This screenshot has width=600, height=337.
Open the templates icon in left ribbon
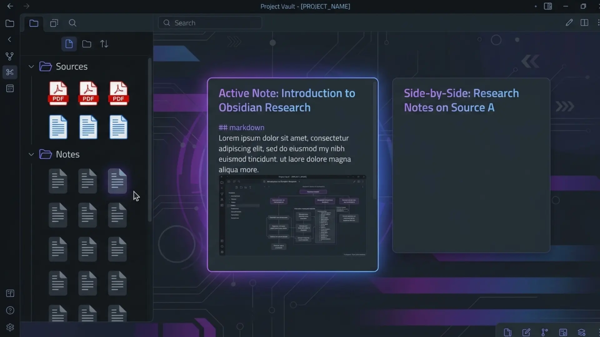pyautogui.click(x=10, y=89)
